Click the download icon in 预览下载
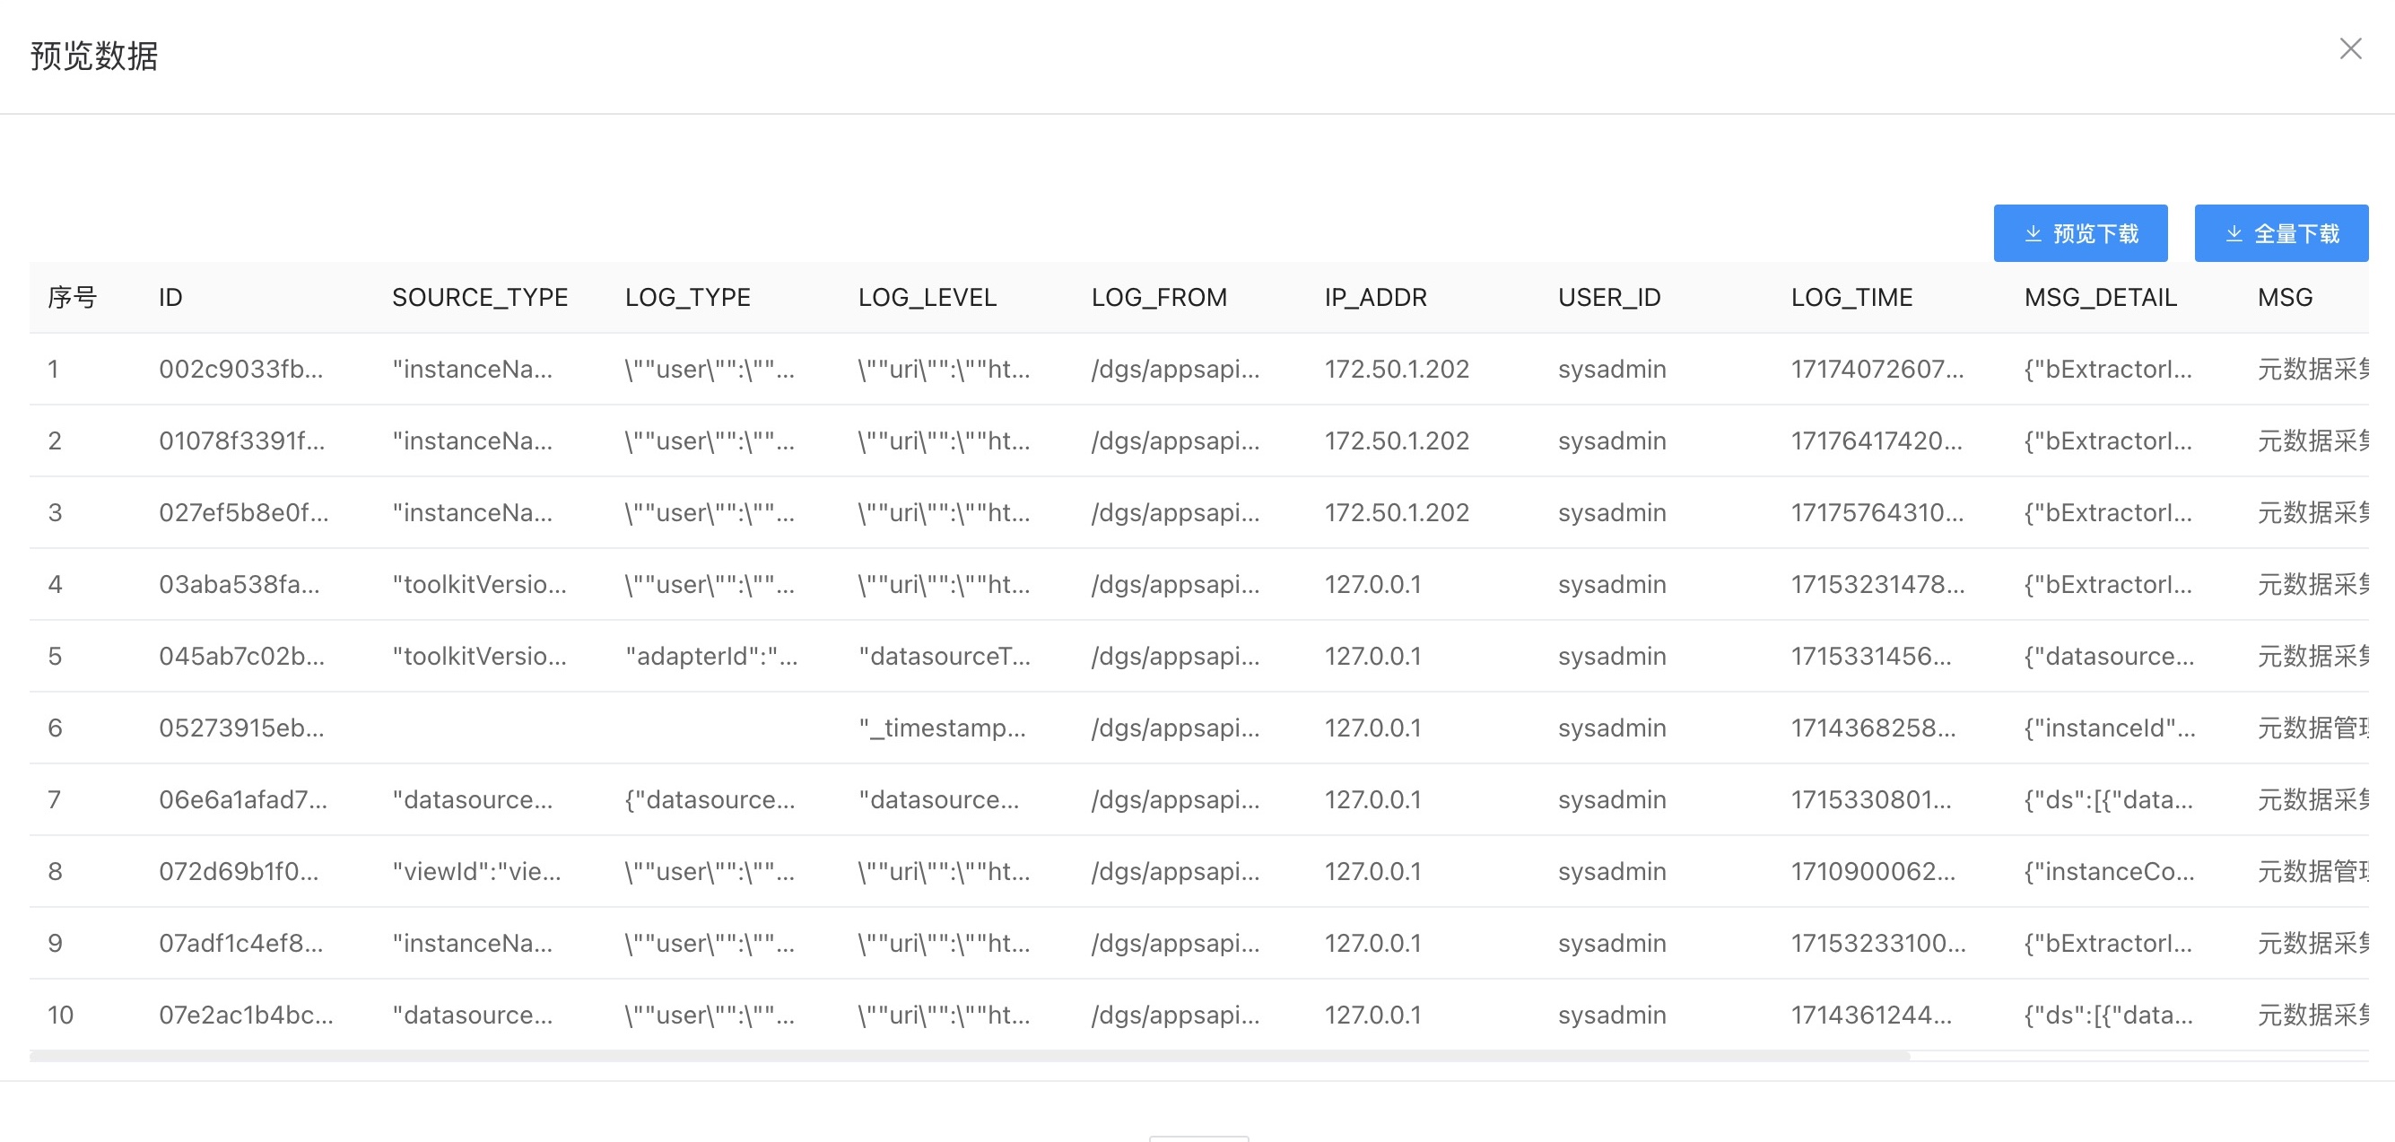Image resolution: width=2395 pixels, height=1142 pixels. (2033, 233)
